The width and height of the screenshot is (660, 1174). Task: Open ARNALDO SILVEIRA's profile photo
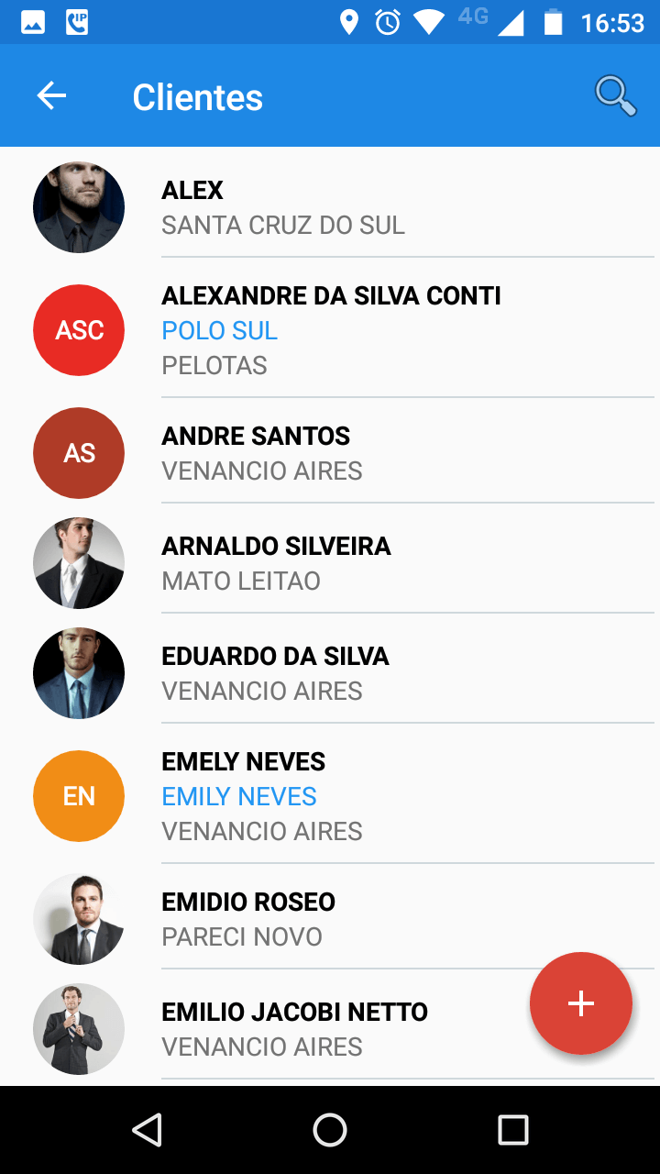[x=79, y=563]
